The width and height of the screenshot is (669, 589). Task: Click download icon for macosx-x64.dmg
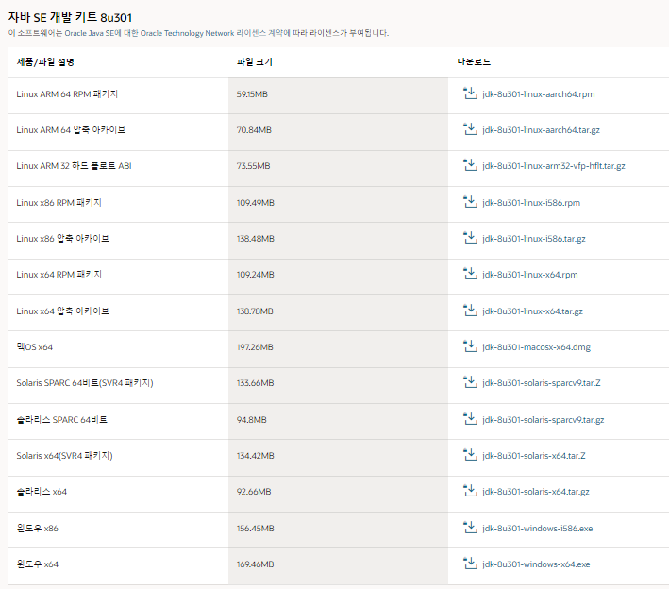pos(470,346)
